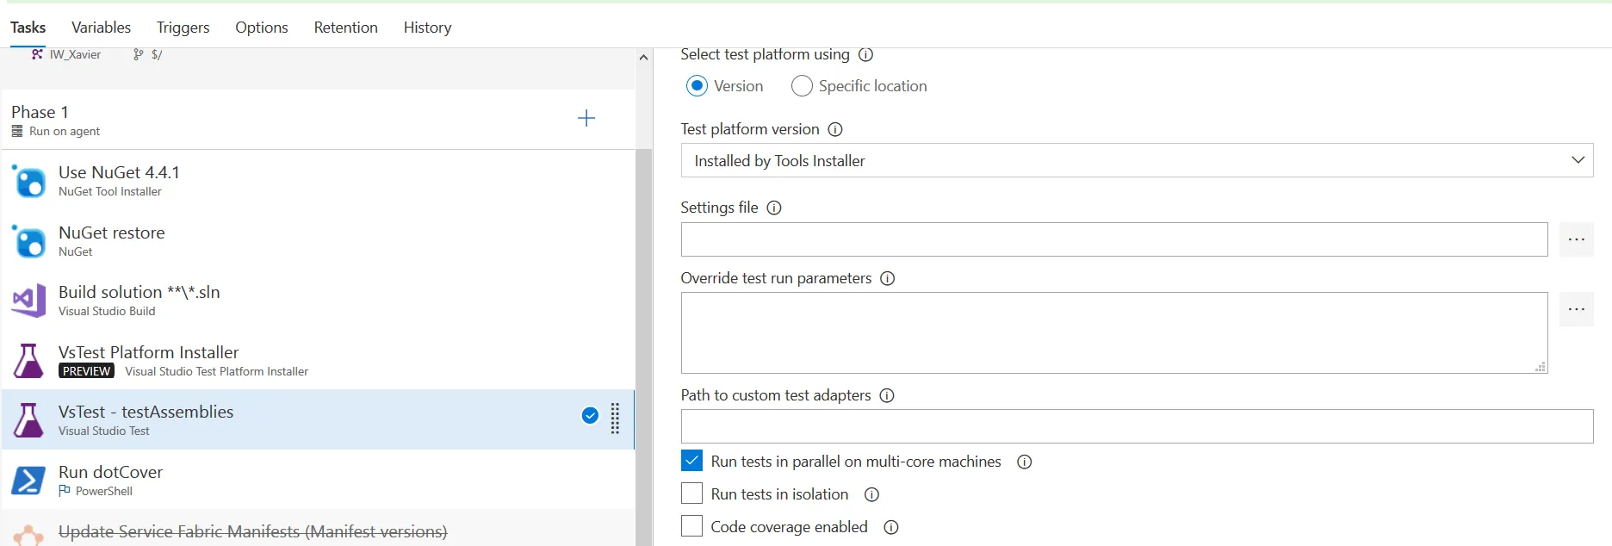Click the NuGet Tool Installer task icon

(x=28, y=182)
